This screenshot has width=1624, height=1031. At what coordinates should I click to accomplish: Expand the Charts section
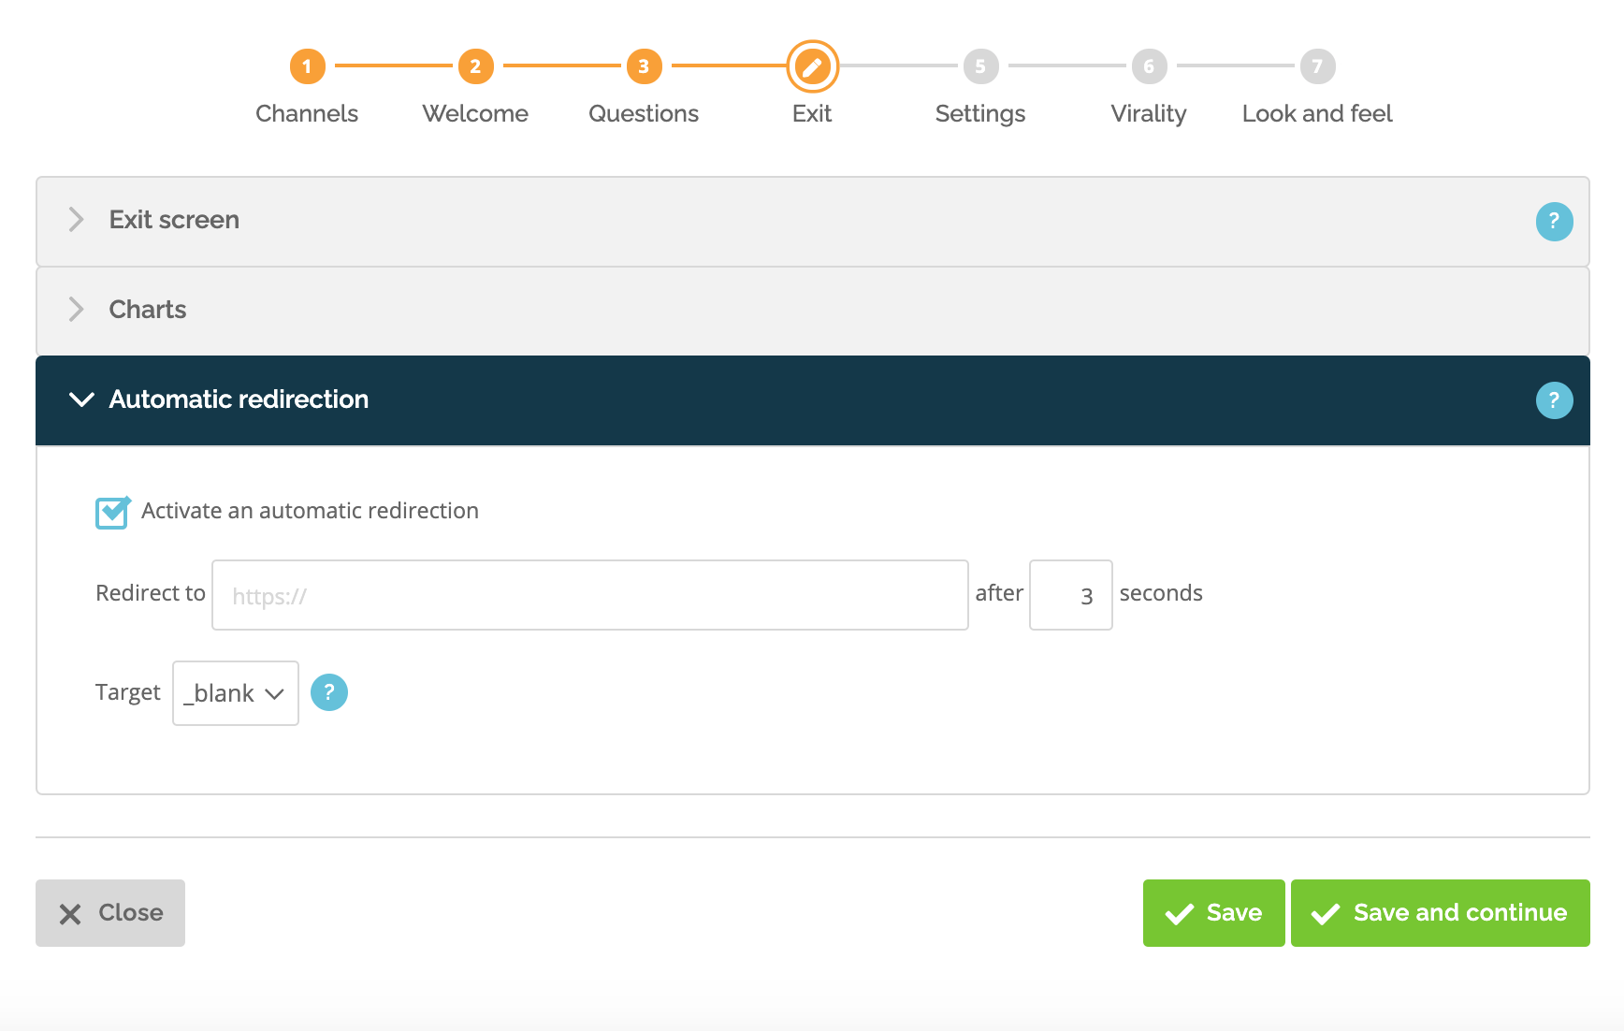(x=813, y=311)
